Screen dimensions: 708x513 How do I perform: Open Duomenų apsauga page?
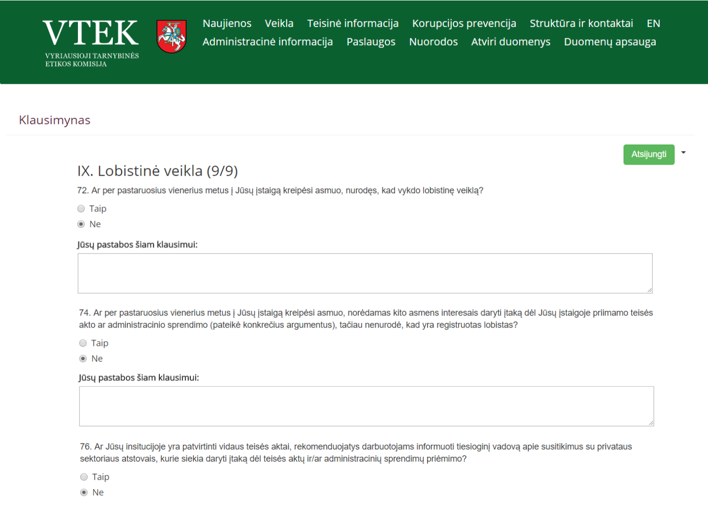pyautogui.click(x=610, y=42)
